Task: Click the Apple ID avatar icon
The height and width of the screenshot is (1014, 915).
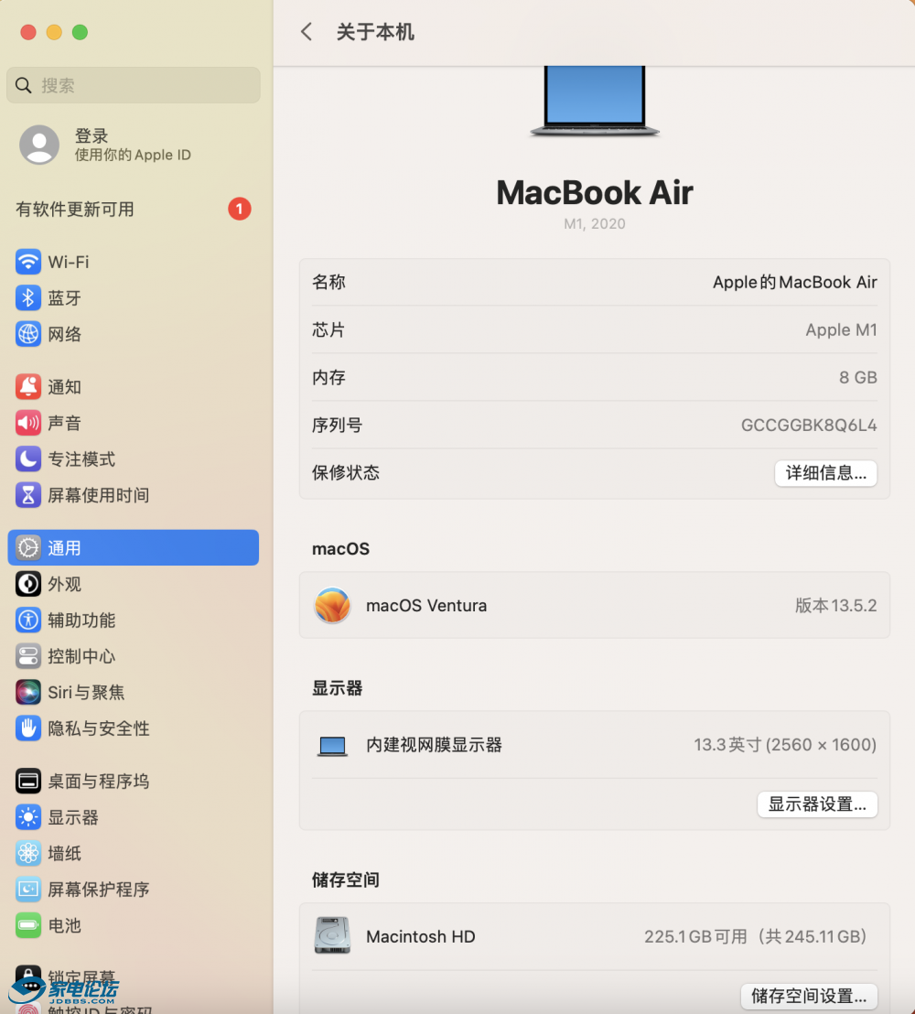Action: tap(39, 145)
